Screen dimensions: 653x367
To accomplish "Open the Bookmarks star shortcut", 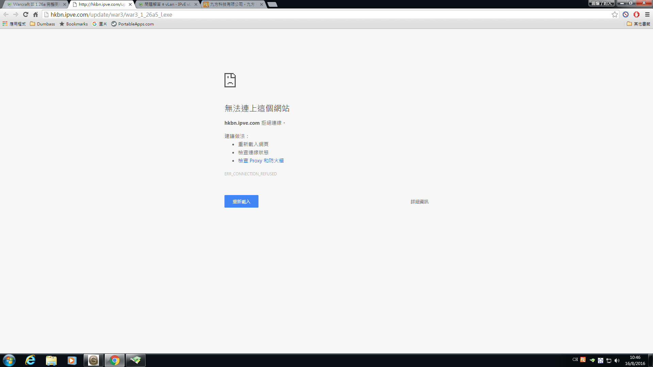I will point(73,24).
